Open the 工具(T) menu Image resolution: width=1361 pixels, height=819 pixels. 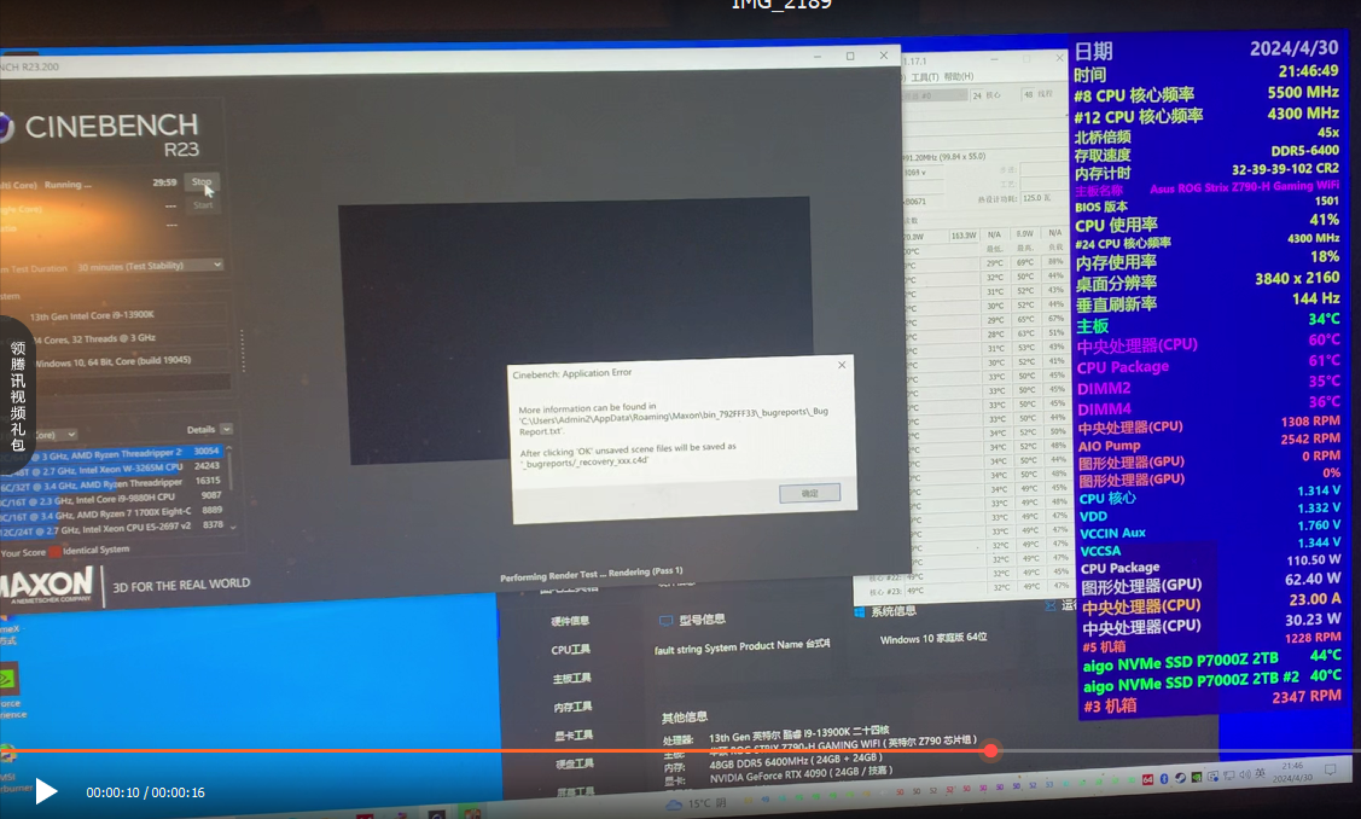pyautogui.click(x=924, y=77)
